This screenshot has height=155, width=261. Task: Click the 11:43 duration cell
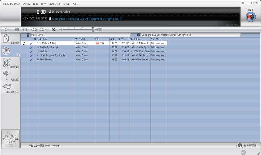114,56
